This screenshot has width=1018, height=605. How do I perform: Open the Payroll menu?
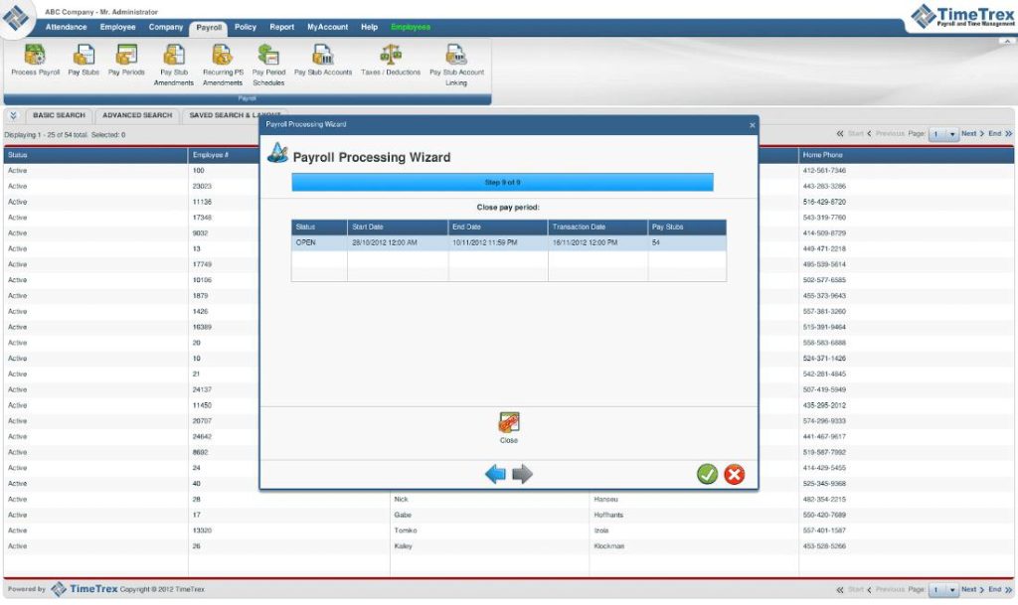[x=208, y=27]
